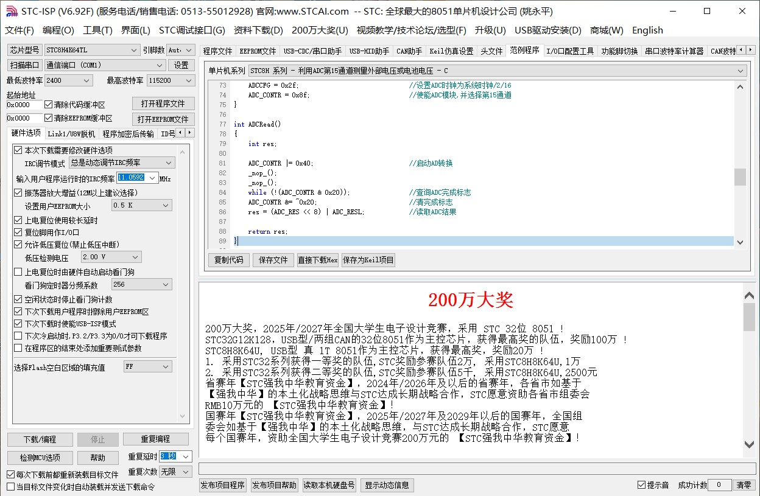Toggle 复位脚用作I/O口 checkbox
This screenshot has height=496, width=760.
[x=18, y=232]
